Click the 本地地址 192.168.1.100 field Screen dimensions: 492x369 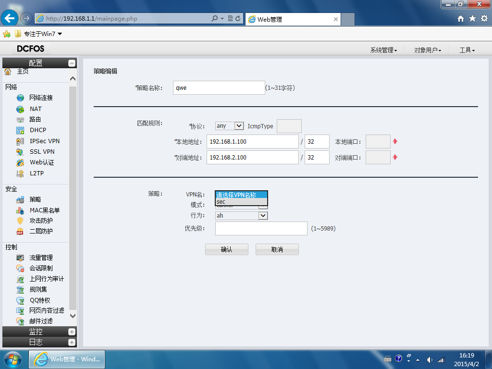pos(253,142)
